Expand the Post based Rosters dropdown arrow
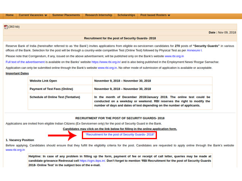Viewport: 242px width, 181px height. pos(169,15)
